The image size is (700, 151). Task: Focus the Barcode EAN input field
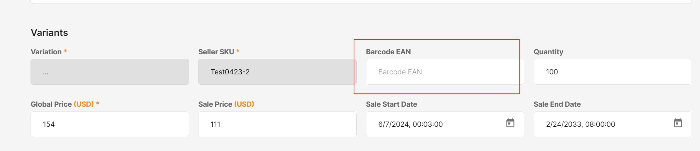[x=445, y=72]
